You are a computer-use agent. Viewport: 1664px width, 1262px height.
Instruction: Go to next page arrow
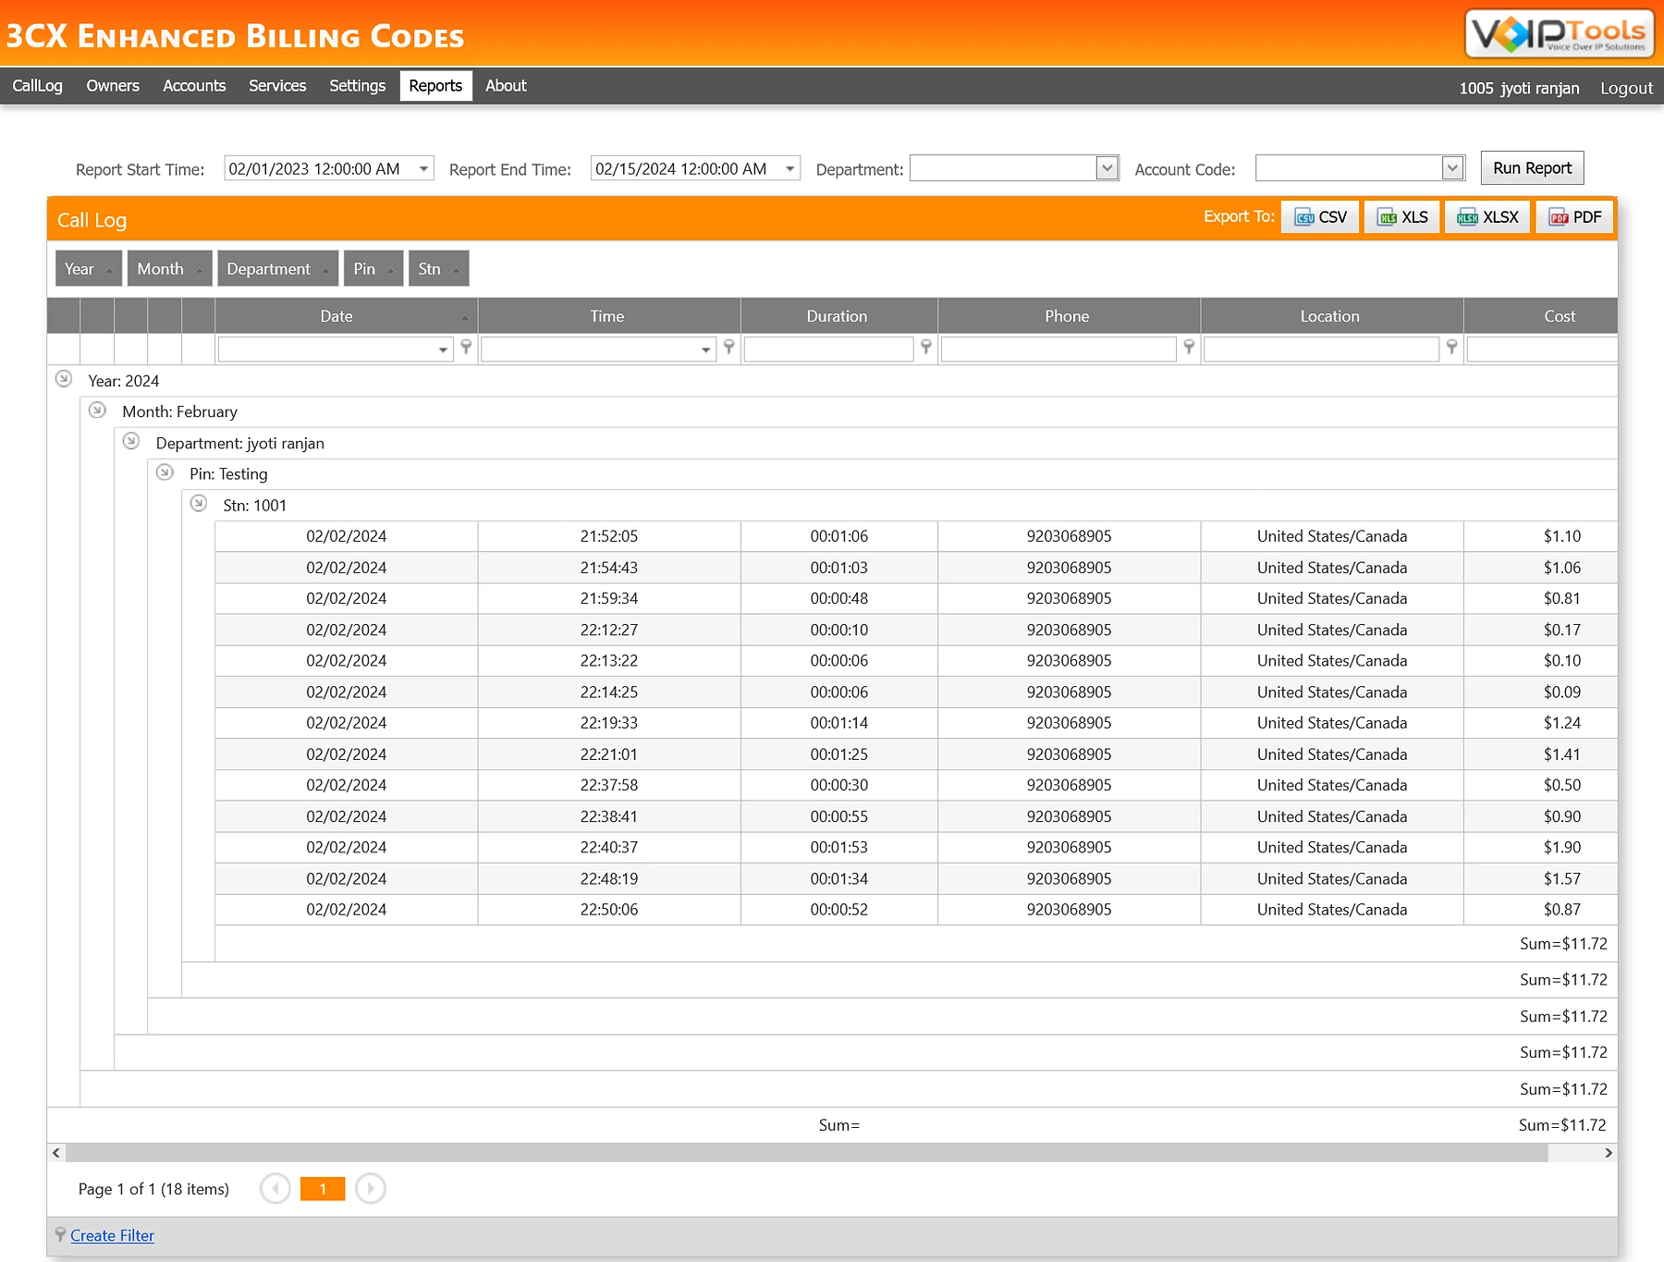click(371, 1189)
